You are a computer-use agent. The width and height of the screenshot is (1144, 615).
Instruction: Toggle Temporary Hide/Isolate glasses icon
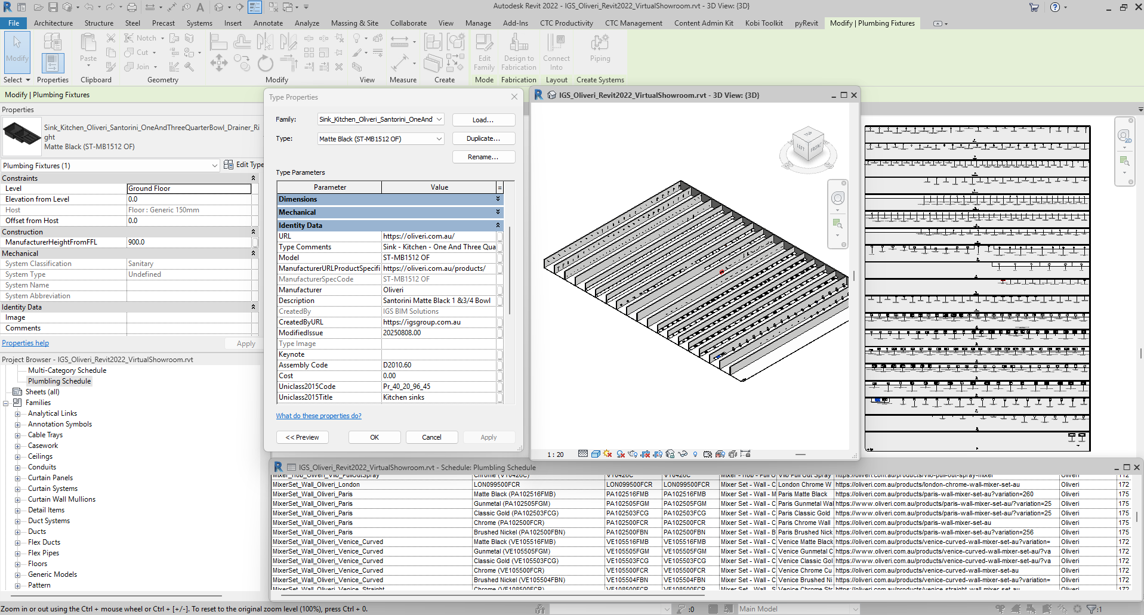[x=683, y=454]
